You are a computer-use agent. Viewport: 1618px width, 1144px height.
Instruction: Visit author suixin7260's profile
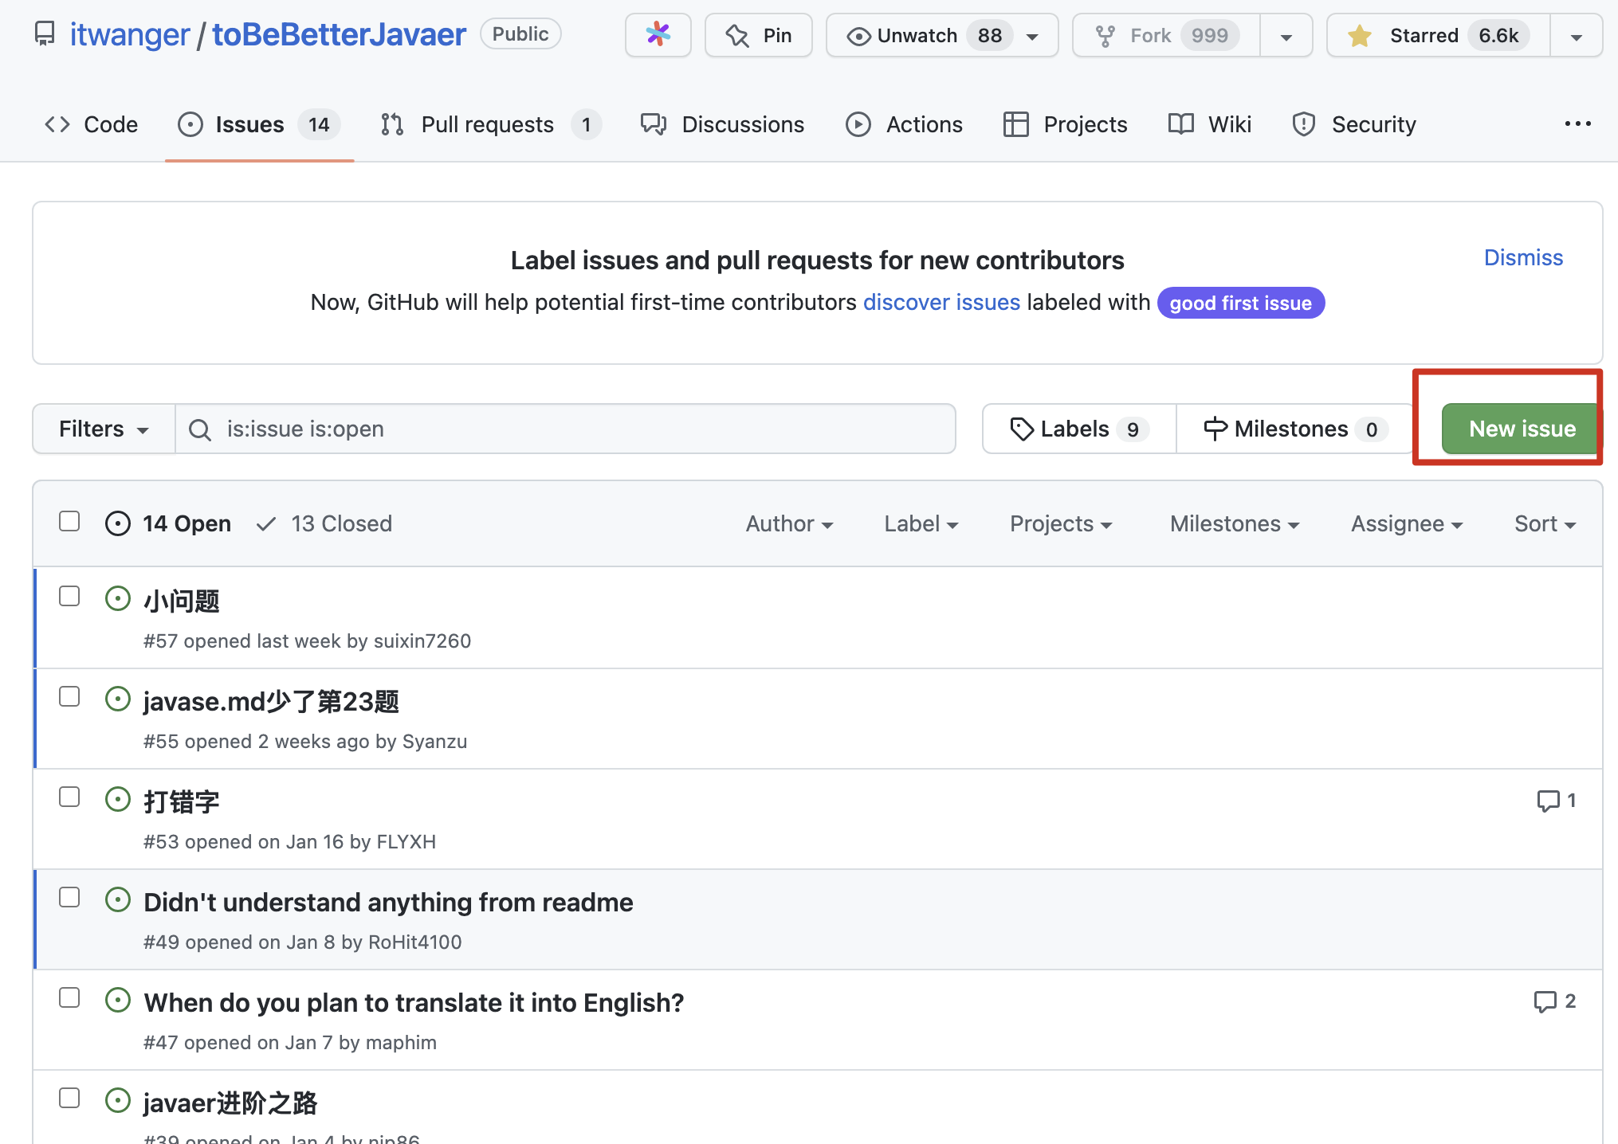coord(422,641)
